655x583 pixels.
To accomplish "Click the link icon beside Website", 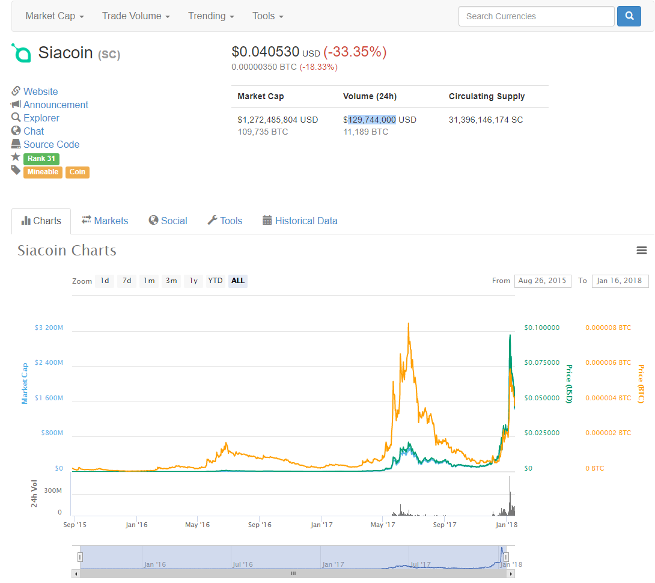I will pyautogui.click(x=16, y=91).
